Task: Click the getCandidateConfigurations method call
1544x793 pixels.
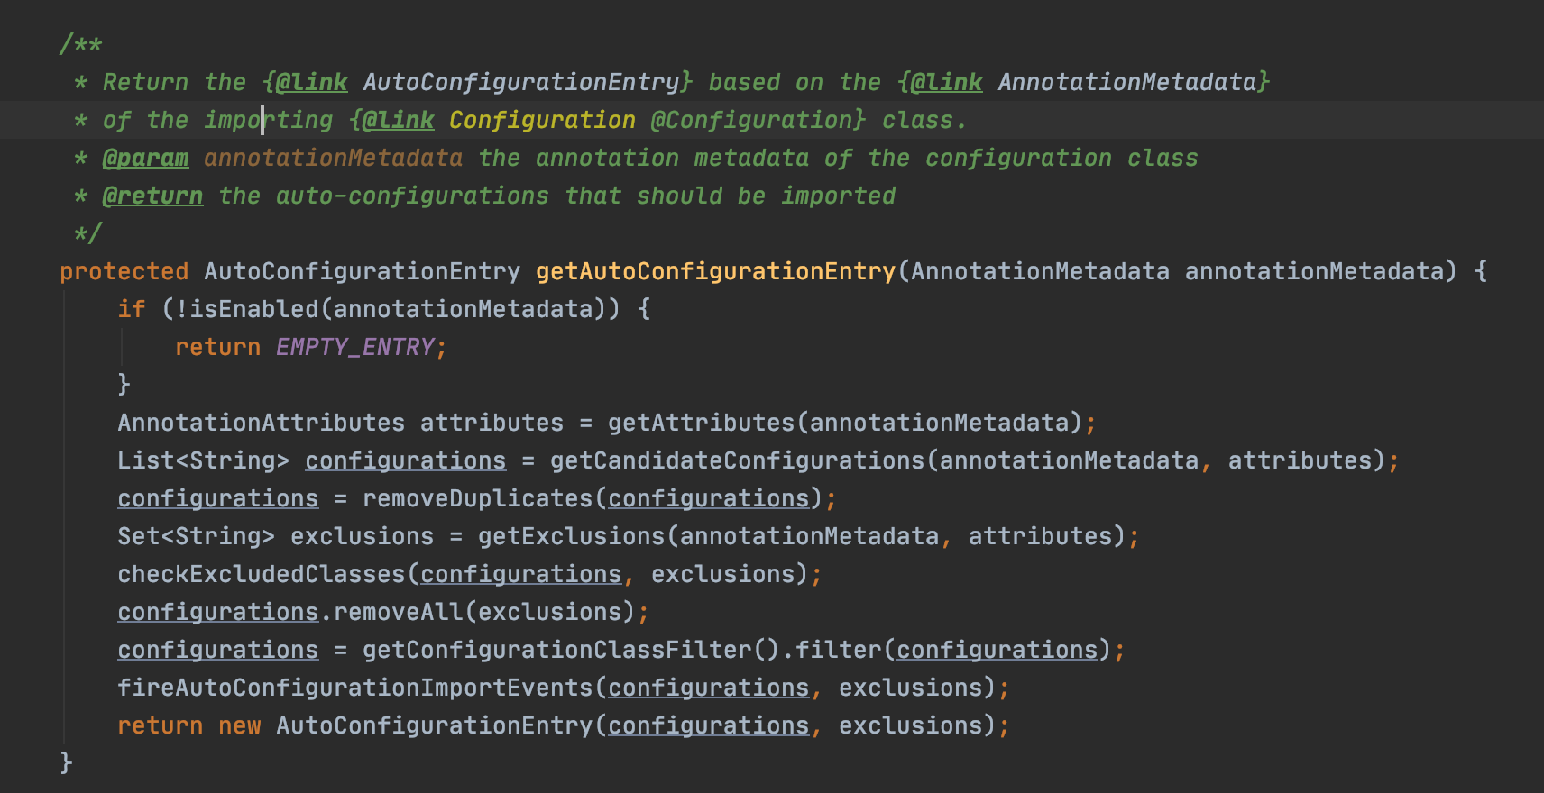Action: coord(737,460)
